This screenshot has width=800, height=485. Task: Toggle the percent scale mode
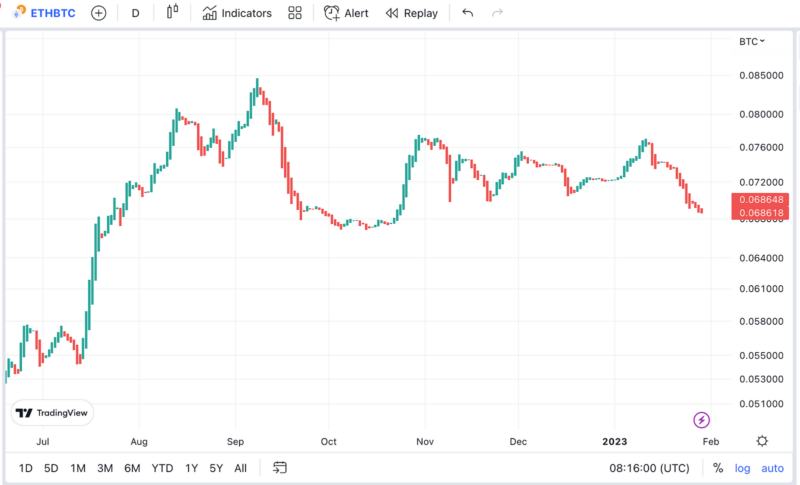[x=718, y=468]
